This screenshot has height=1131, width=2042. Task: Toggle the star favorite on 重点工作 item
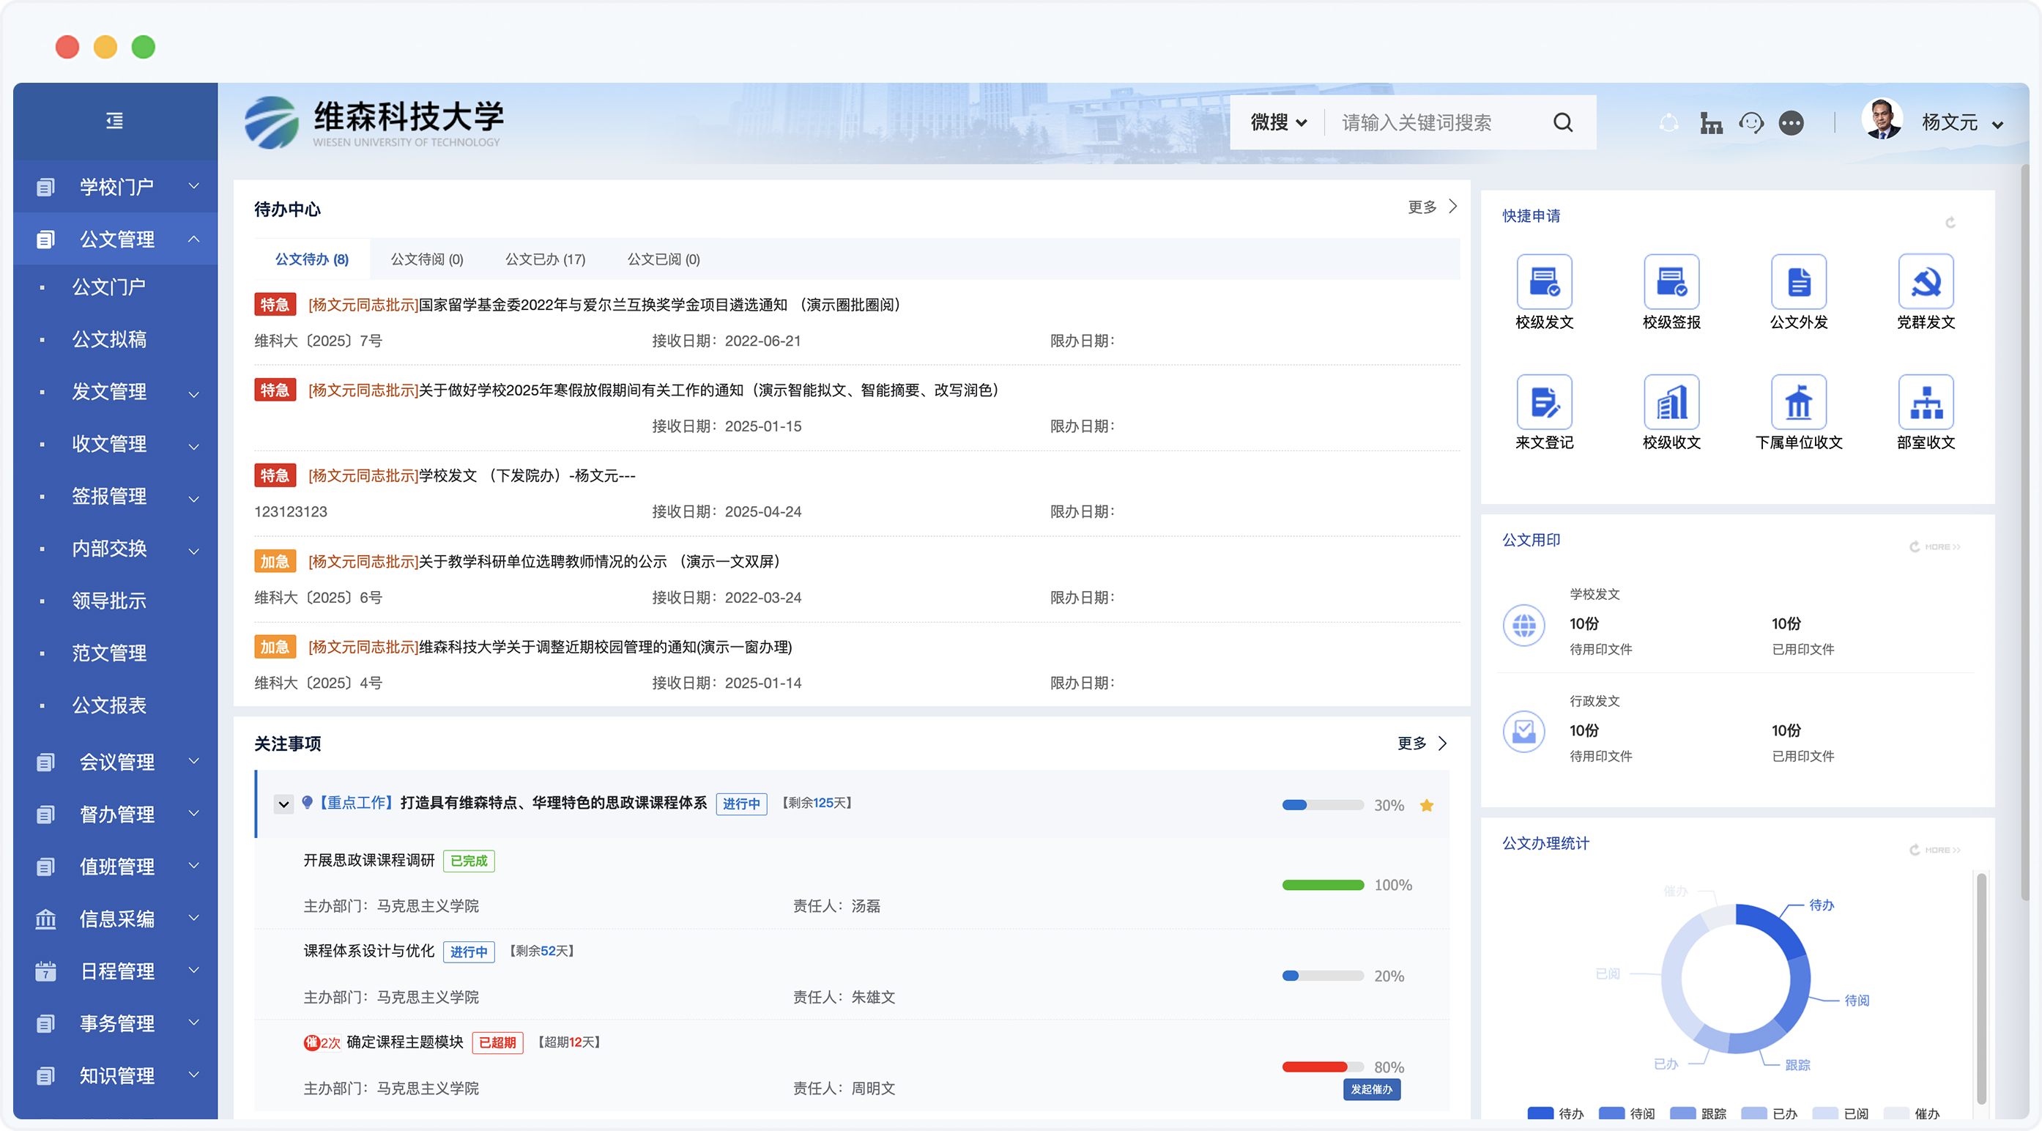(1426, 805)
